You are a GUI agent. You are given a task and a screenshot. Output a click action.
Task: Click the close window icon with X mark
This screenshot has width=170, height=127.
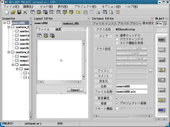pos(51,12)
